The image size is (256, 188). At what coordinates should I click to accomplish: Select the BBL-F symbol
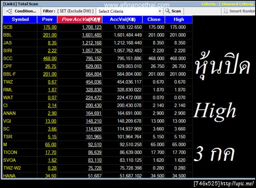tap(9, 74)
